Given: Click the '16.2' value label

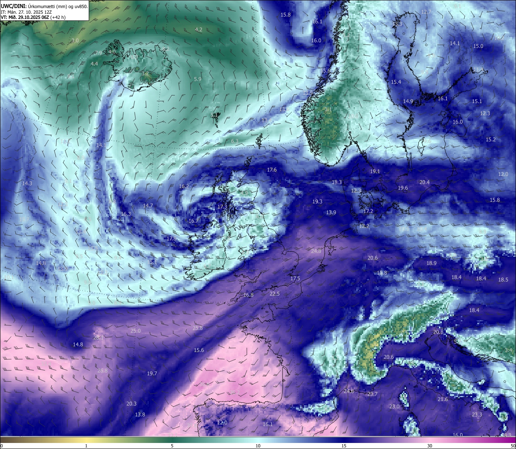Looking at the screenshot, I should [x=184, y=186].
